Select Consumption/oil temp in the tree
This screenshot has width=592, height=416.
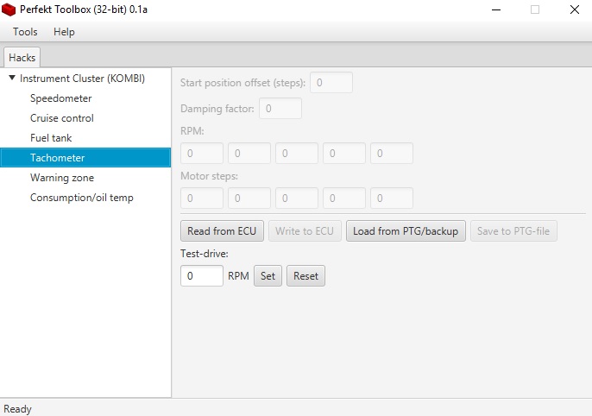click(81, 198)
